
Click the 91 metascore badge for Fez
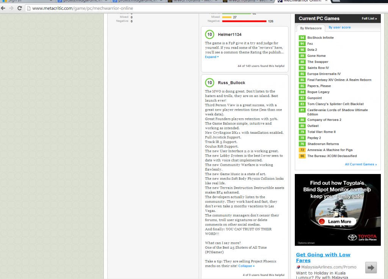pyautogui.click(x=302, y=44)
